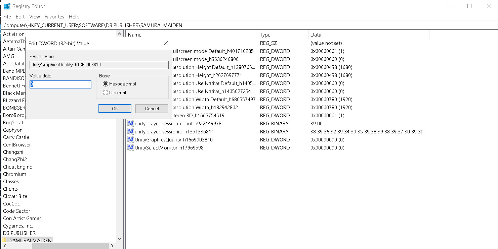Click the unity.player_sessionid binary value icon

(x=131, y=131)
